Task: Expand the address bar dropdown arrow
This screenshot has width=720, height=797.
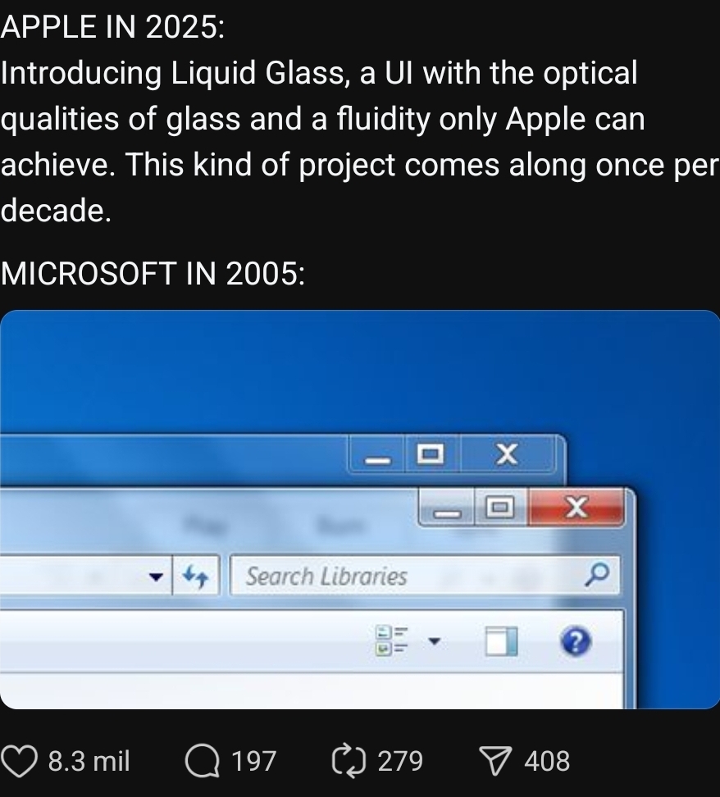Action: pos(156,577)
